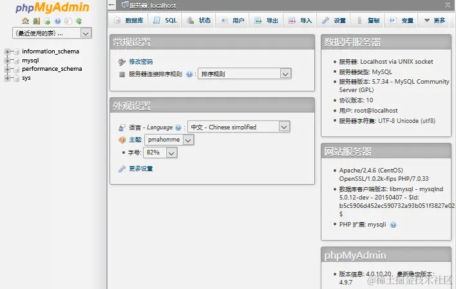Click the 服务器类型: MySQL text
The height and width of the screenshot is (289, 456).
(x=366, y=72)
